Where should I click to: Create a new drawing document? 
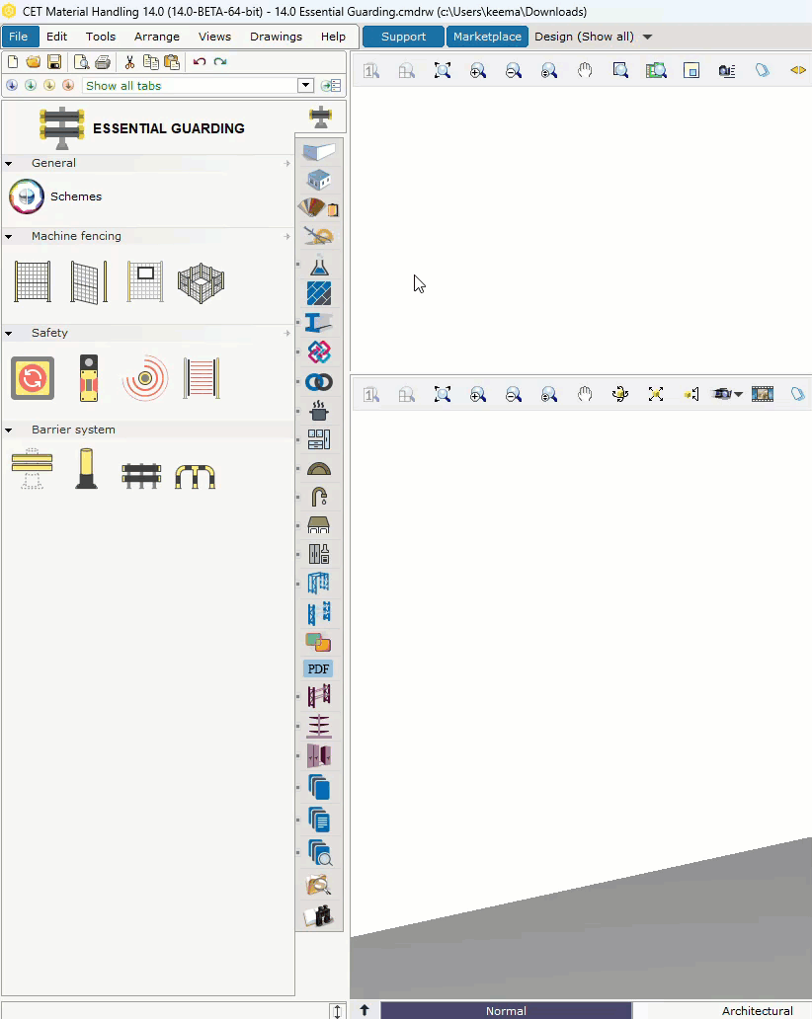pyautogui.click(x=13, y=62)
